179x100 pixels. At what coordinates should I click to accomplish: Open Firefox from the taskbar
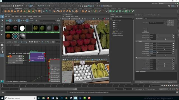pyautogui.click(x=48, y=98)
